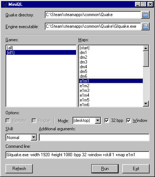This screenshot has height=177, width=155.
Task: Browse for the Quake directory folder
Action: [x=145, y=15]
